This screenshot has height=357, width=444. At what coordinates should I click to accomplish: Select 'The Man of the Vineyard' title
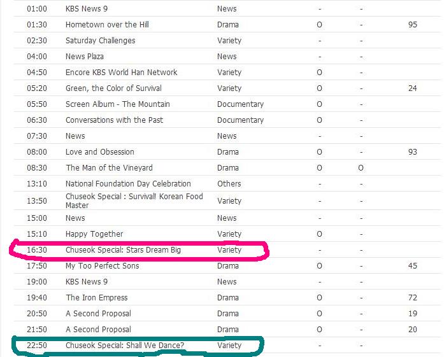coord(109,168)
